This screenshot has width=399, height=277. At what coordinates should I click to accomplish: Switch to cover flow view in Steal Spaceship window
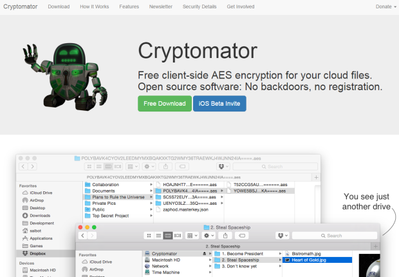[178, 236]
